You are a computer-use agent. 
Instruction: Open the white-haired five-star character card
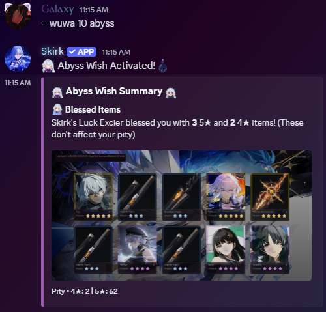pyautogui.click(x=93, y=197)
